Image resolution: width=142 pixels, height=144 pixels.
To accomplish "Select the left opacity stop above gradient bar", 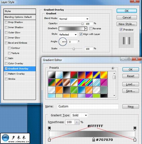I will [x=49, y=128].
